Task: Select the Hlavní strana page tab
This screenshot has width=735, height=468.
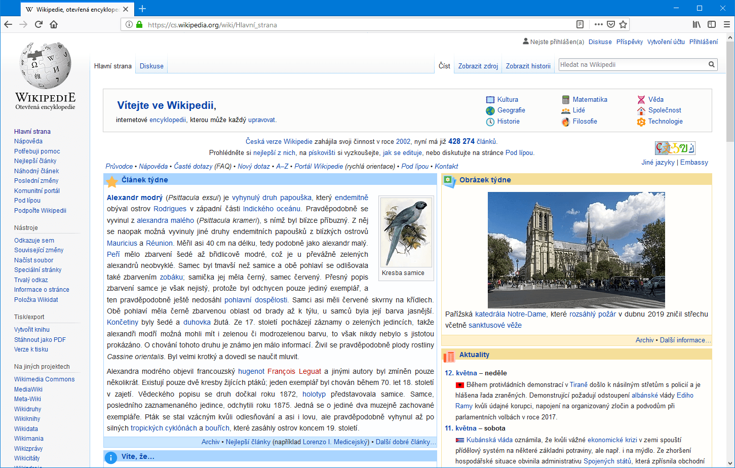Action: click(113, 66)
